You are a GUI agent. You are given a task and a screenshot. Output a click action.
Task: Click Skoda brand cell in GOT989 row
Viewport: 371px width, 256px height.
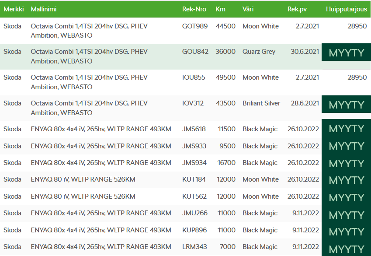click(x=12, y=26)
